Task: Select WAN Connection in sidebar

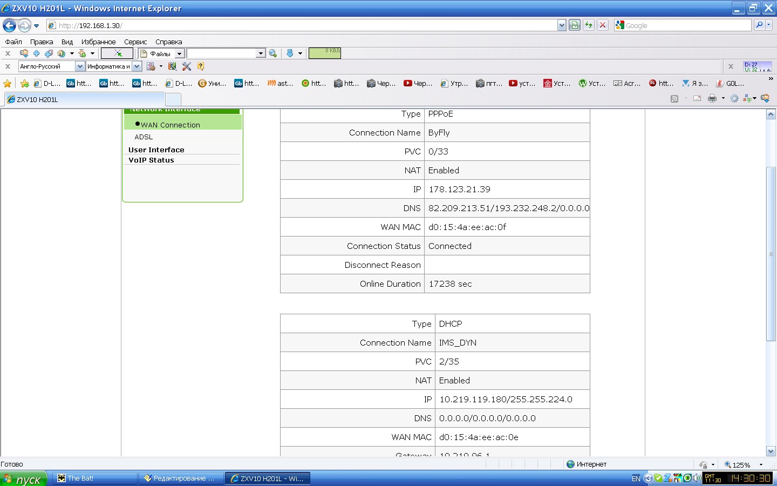Action: [171, 125]
